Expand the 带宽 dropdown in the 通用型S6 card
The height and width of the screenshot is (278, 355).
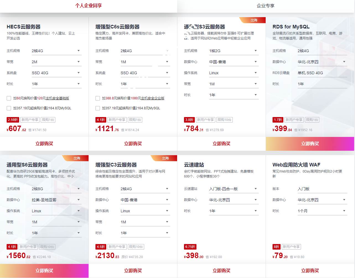[x=56, y=222]
